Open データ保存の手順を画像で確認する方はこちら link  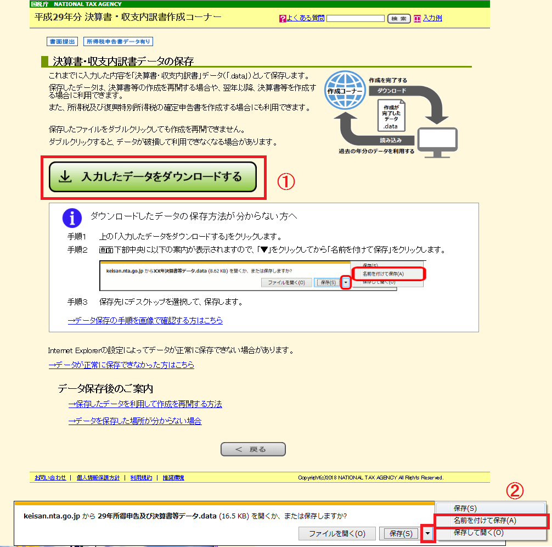pos(145,320)
